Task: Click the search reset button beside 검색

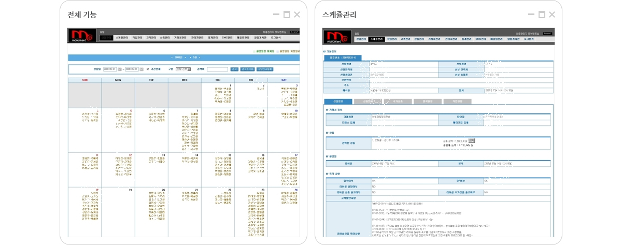Action: pos(247,69)
